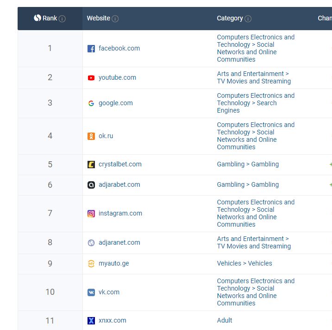This screenshot has width=332, height=330.
Task: Click the xnxx.com favicon
Action: pyautogui.click(x=91, y=321)
